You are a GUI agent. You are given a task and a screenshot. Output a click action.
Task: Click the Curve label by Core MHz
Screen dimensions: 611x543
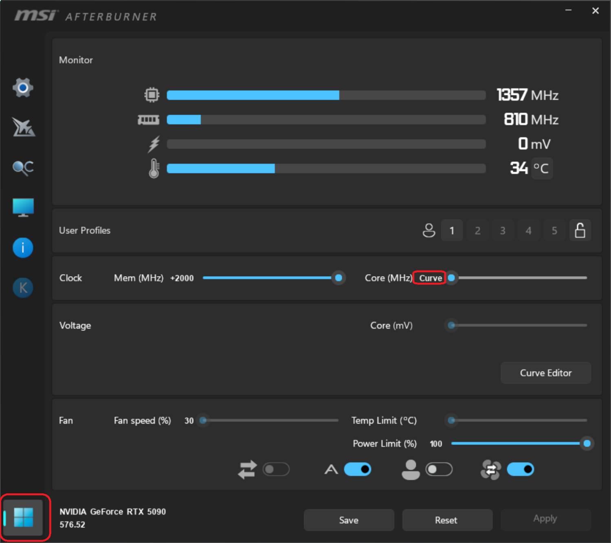(x=430, y=278)
